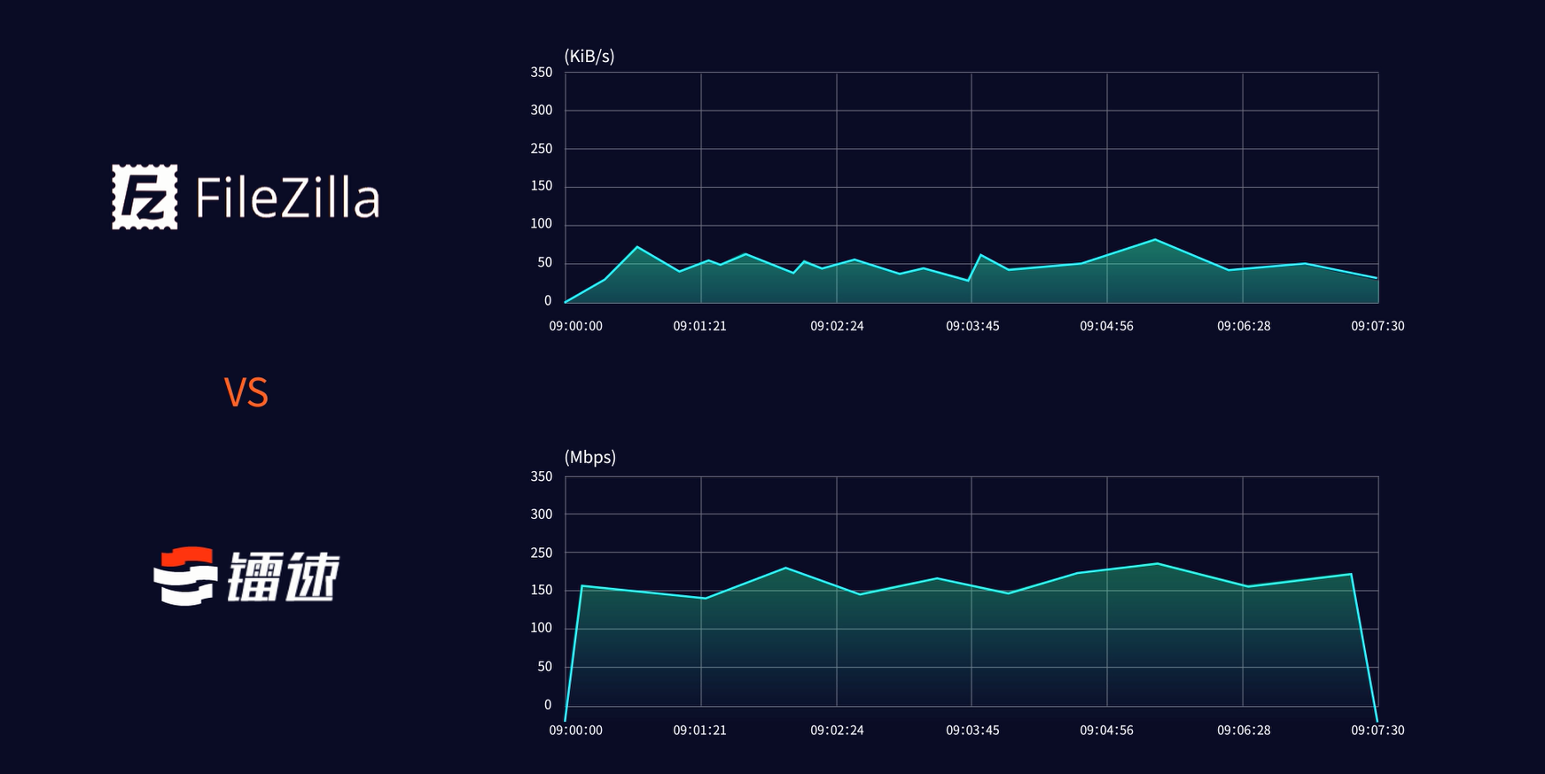
Task: Click the (KiB/s) unit label
Action: [x=589, y=57]
